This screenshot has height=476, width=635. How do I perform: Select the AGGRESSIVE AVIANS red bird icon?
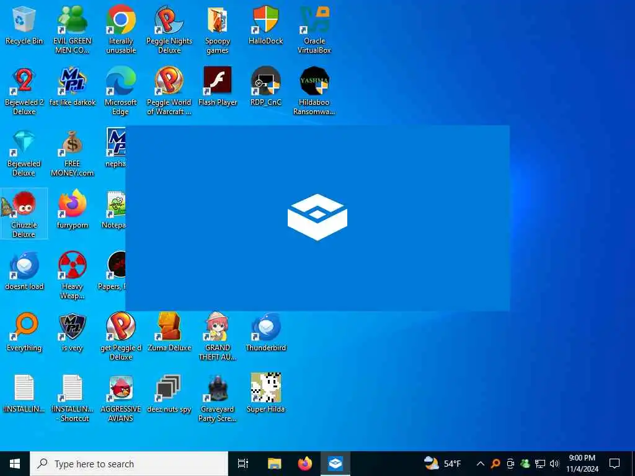[121, 398]
